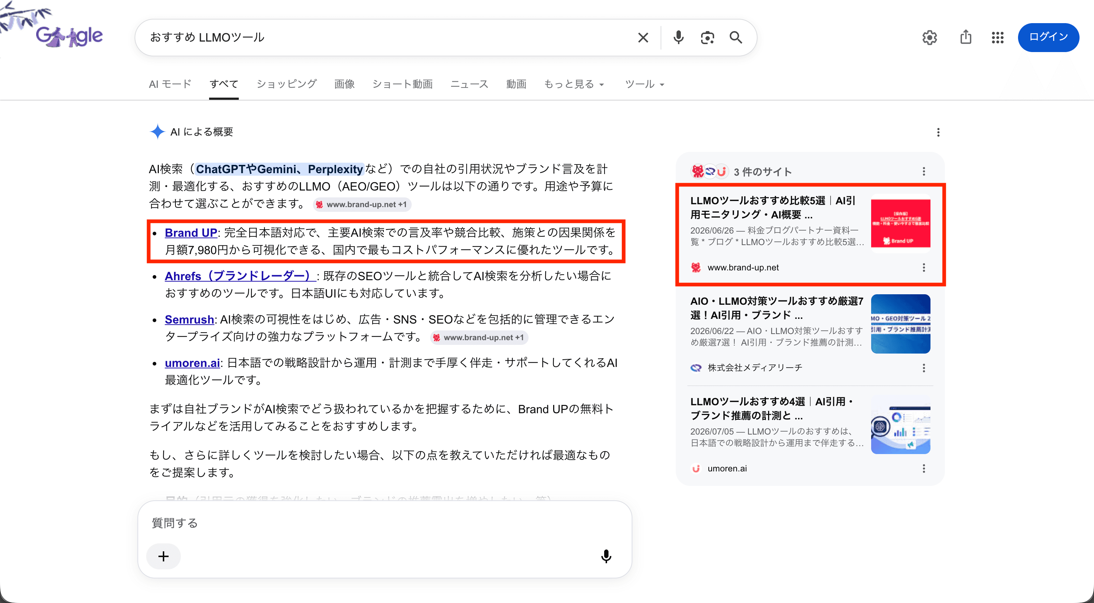Open quick settings gear icon

pyautogui.click(x=930, y=38)
